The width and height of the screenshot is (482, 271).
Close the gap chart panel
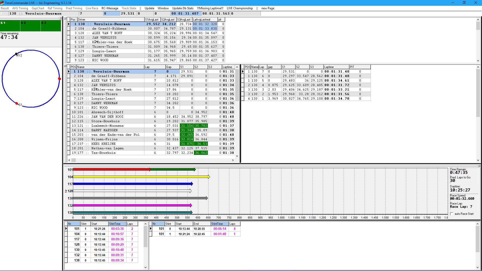pos(479,166)
